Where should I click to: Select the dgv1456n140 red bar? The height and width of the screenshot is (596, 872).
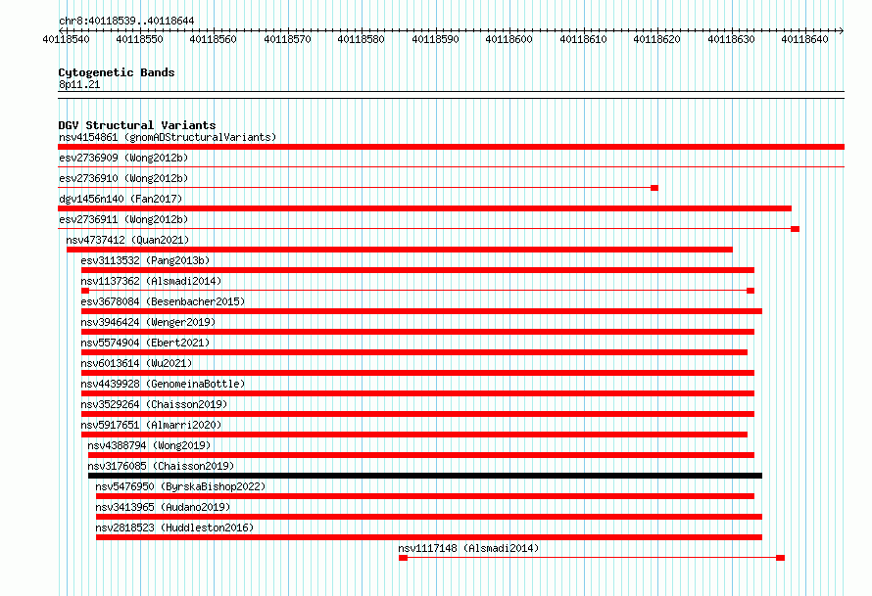click(425, 208)
